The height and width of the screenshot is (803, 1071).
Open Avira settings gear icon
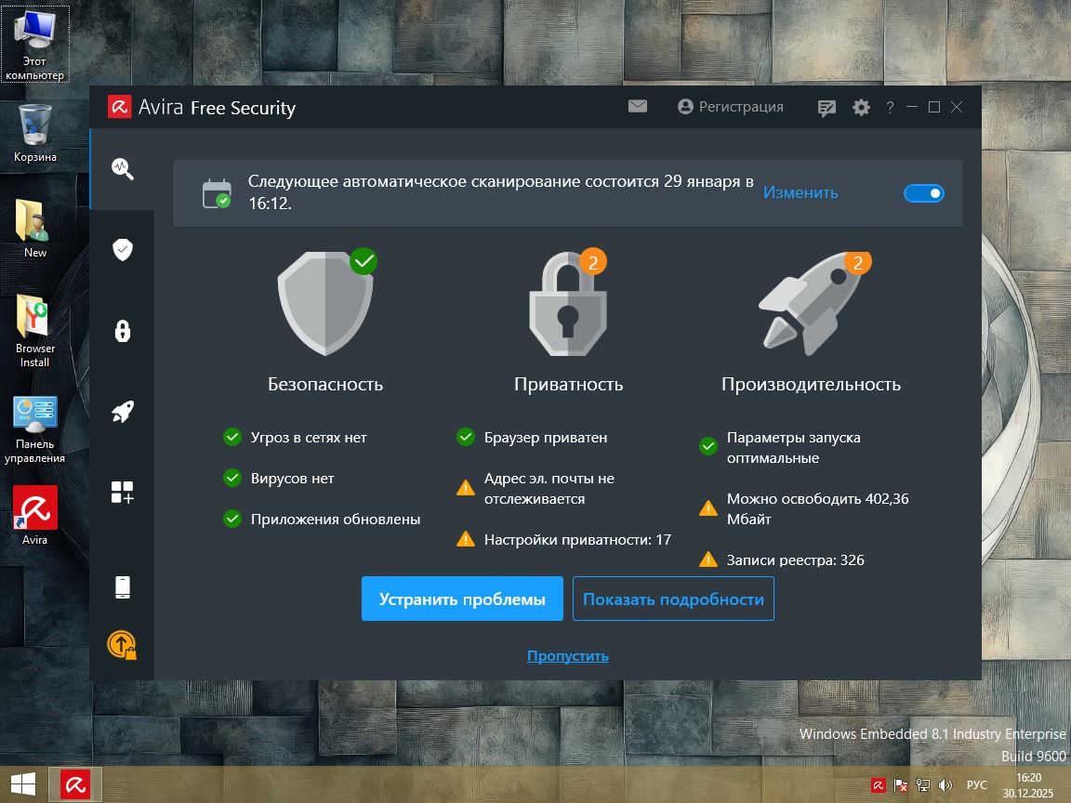click(x=861, y=107)
